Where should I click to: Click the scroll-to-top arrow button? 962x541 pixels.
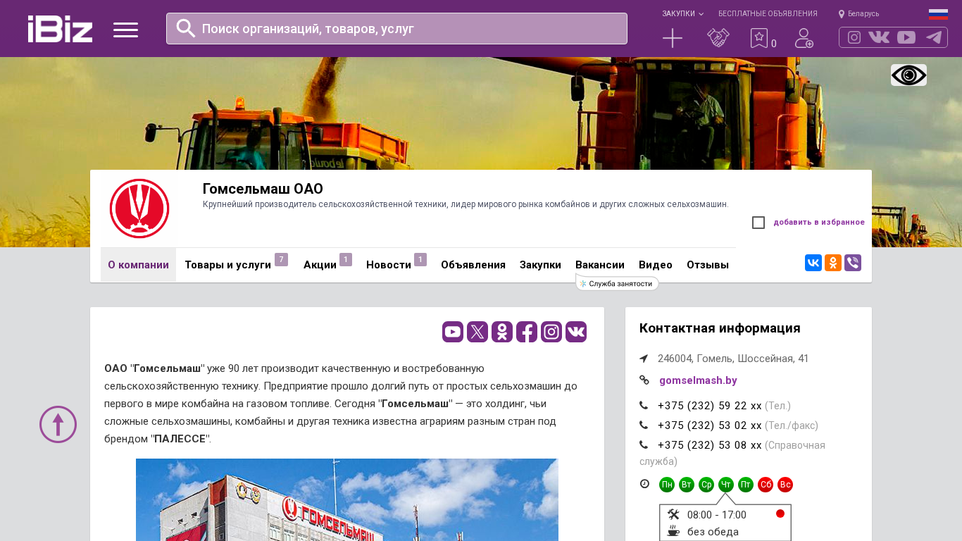coord(58,424)
